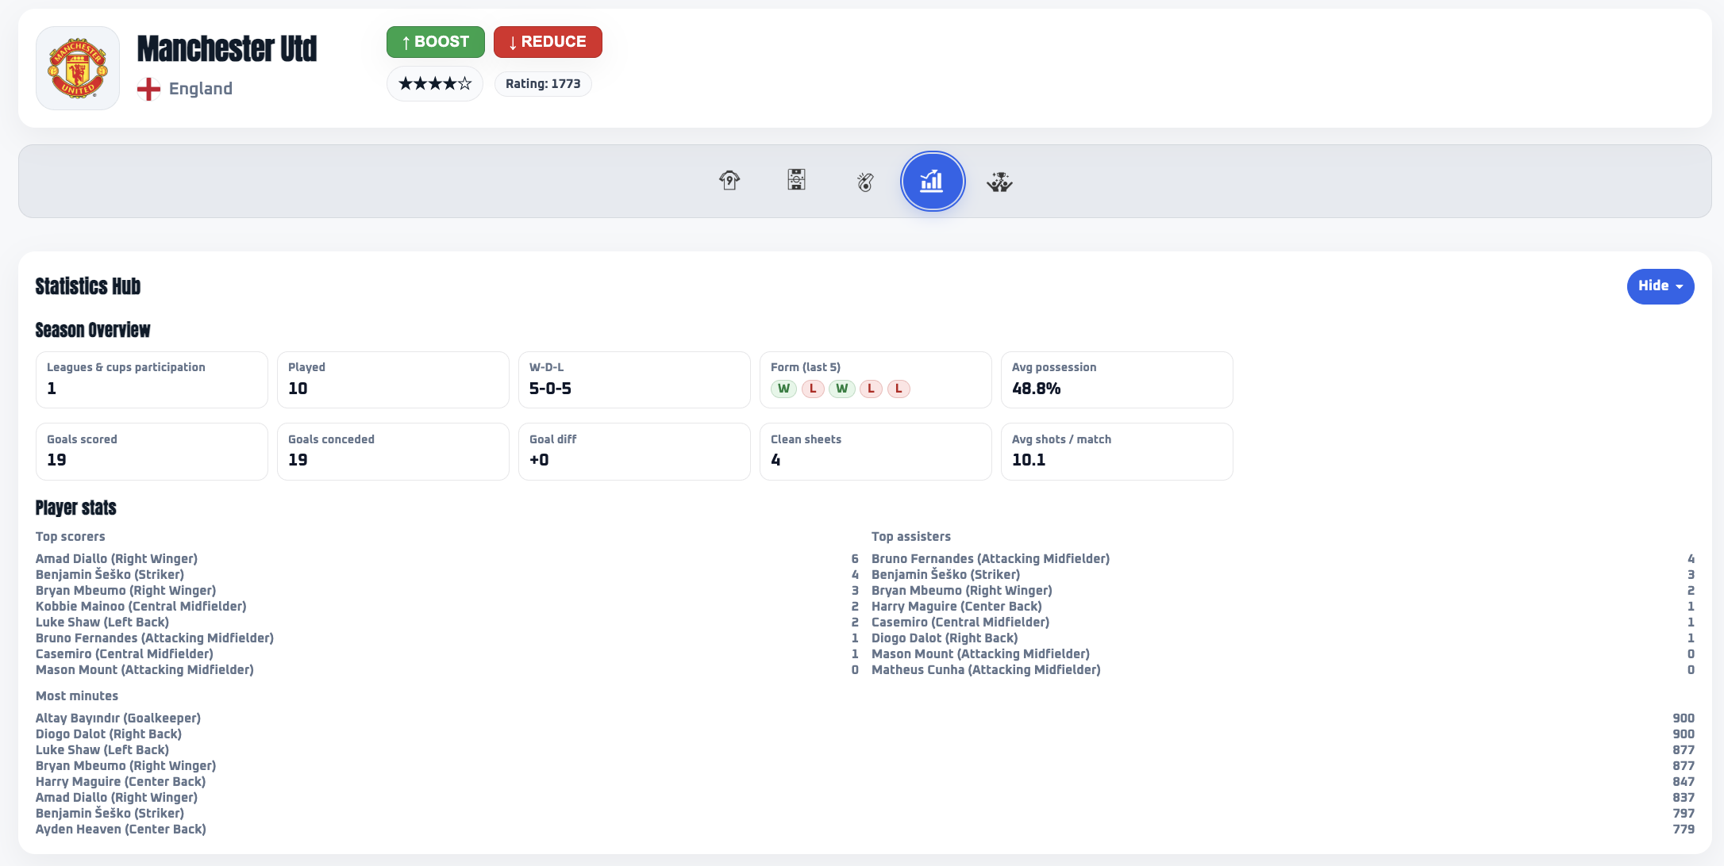Click the Avg shots / match card
1724x866 pixels.
pos(1117,451)
